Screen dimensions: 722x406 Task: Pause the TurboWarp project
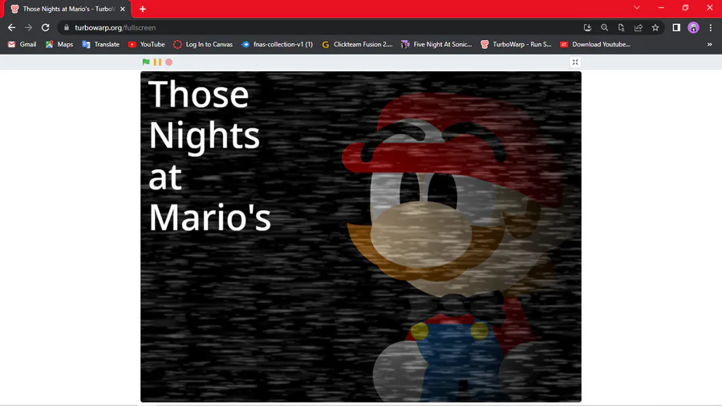tap(157, 62)
